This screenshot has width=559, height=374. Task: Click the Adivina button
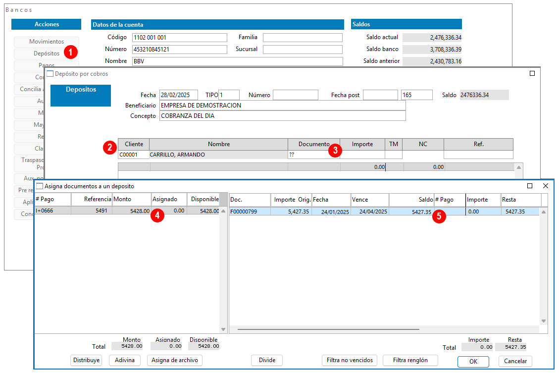click(x=125, y=360)
